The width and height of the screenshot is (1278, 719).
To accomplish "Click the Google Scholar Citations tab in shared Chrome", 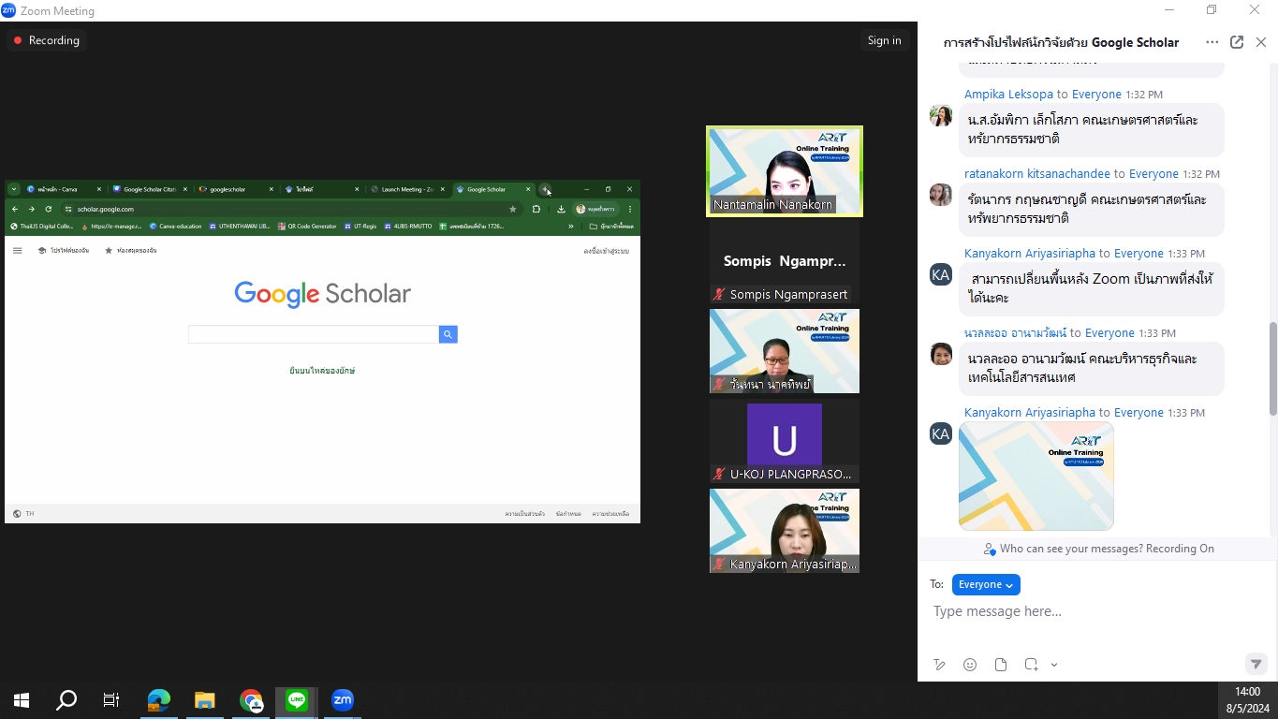I will [x=150, y=189].
